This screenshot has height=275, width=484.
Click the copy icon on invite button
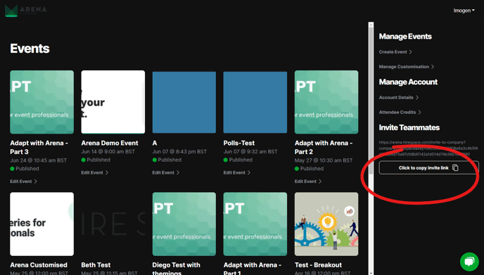455,167
